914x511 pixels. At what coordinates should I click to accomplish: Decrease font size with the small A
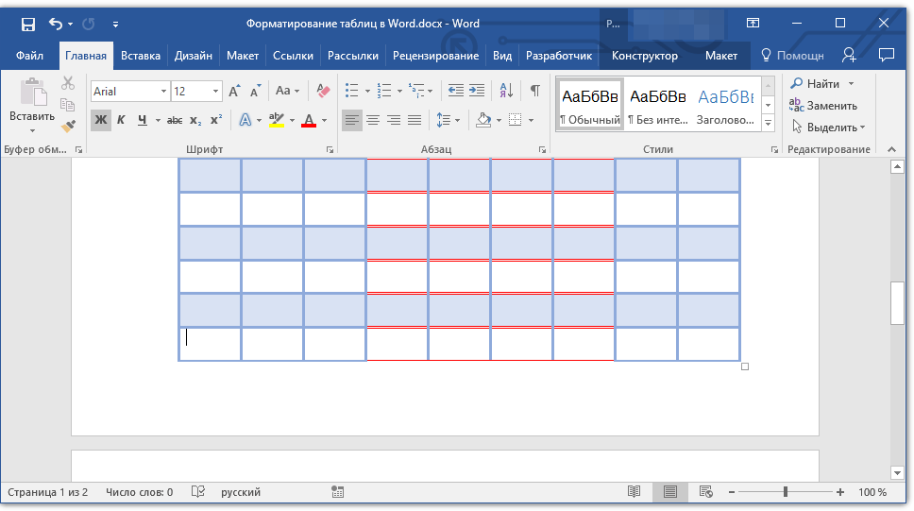[x=255, y=91]
